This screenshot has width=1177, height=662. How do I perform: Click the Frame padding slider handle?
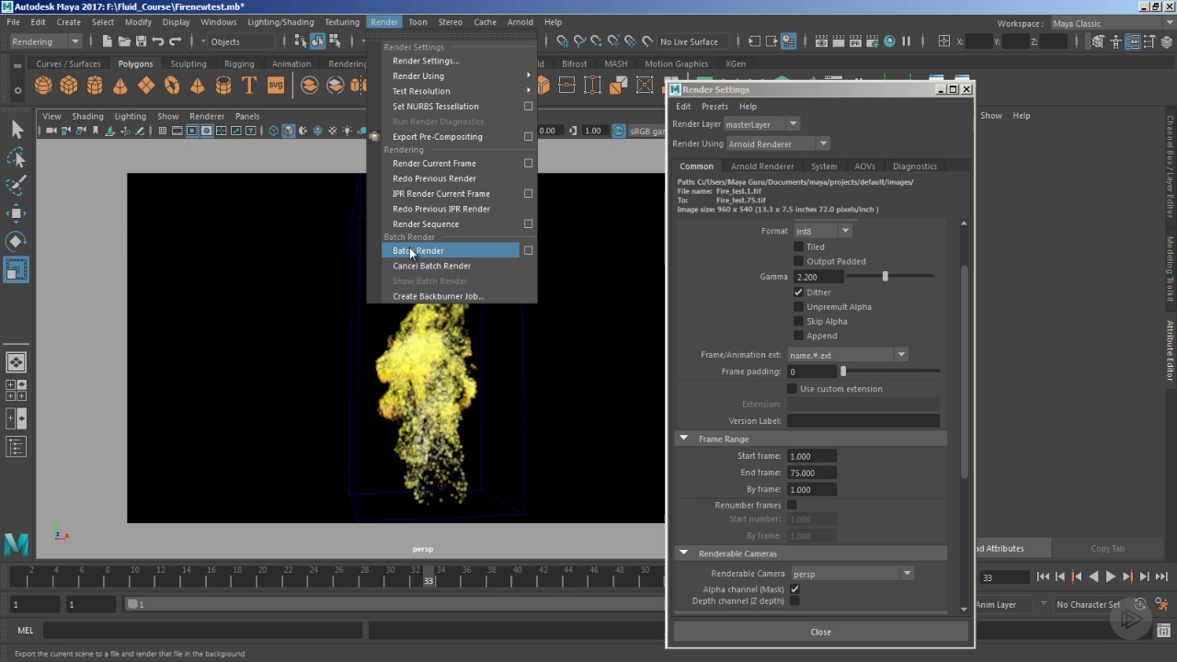pyautogui.click(x=842, y=371)
